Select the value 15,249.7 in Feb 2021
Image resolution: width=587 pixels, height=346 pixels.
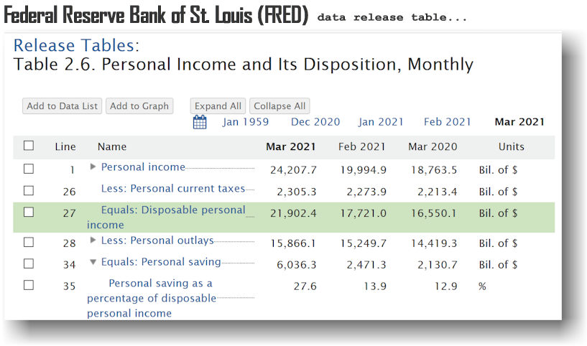(x=363, y=243)
